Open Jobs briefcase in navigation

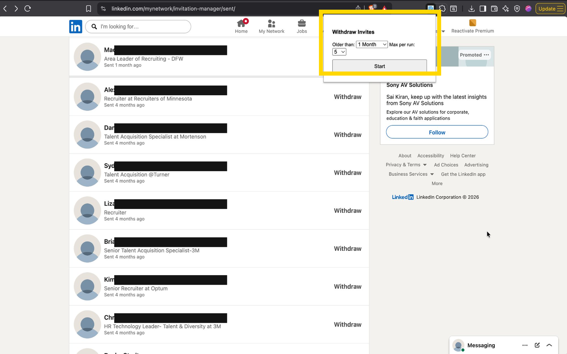point(302,27)
